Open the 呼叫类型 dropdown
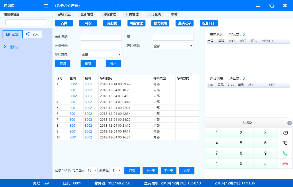Screen dimensions: 293x187 [x=173, y=46]
